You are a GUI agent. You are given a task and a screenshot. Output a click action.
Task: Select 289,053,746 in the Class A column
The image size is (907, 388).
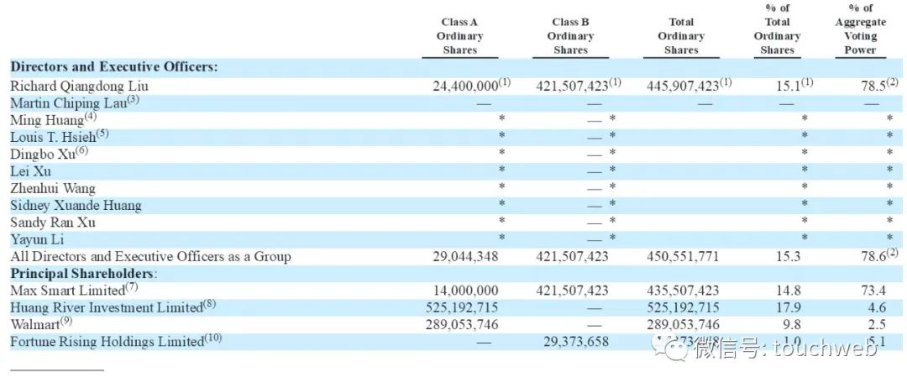tap(462, 324)
